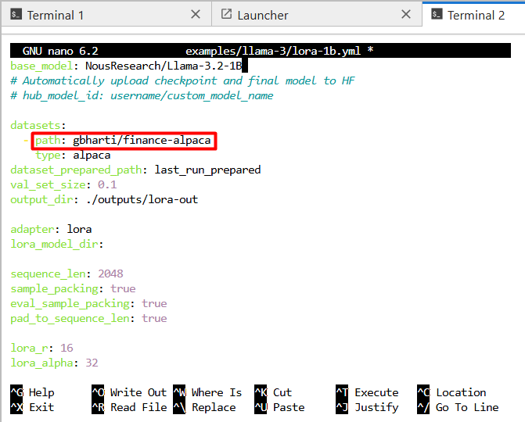Click the base_model line in editor
Image resolution: width=525 pixels, height=422 pixels.
(x=125, y=66)
